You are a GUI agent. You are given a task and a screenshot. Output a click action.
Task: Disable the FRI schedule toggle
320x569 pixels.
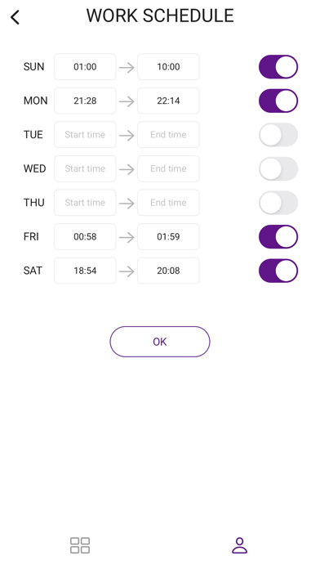pos(278,236)
